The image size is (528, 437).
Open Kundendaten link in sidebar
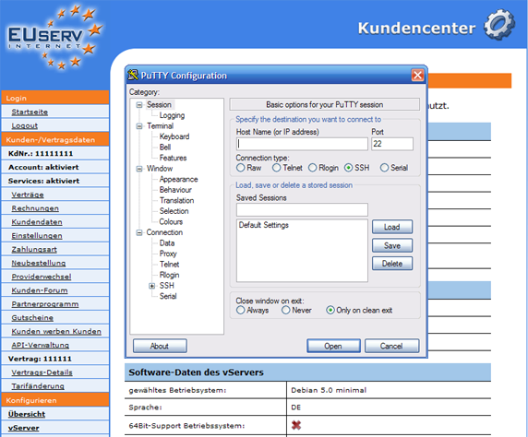click(x=37, y=222)
